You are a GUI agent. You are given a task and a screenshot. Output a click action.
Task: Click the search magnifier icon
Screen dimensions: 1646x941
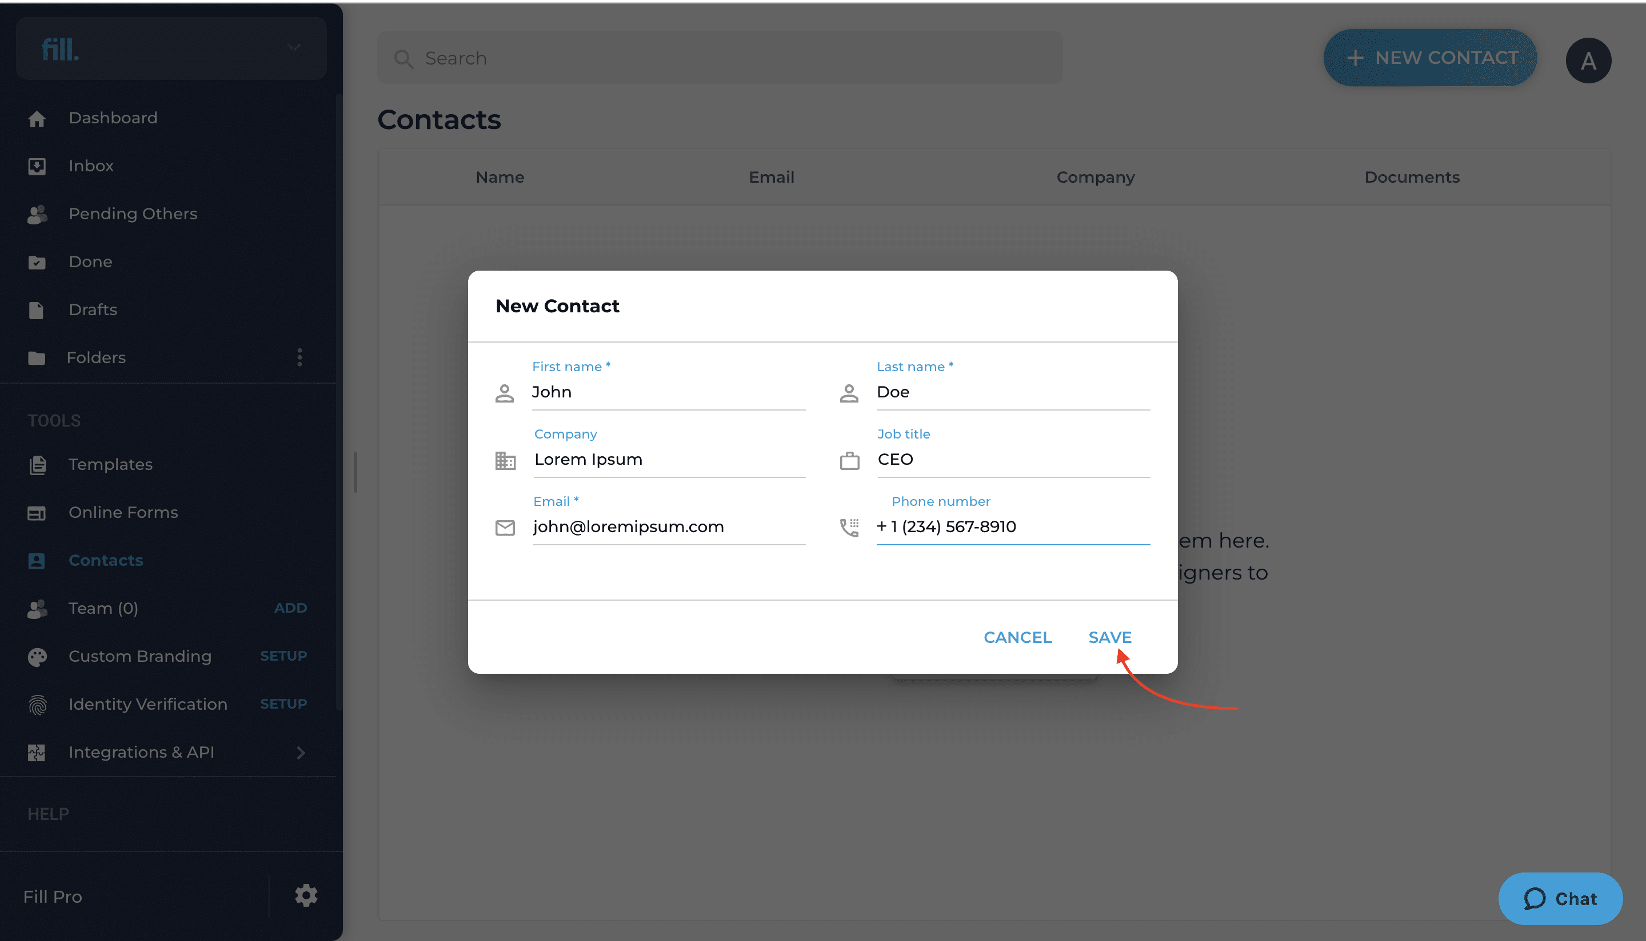(403, 59)
